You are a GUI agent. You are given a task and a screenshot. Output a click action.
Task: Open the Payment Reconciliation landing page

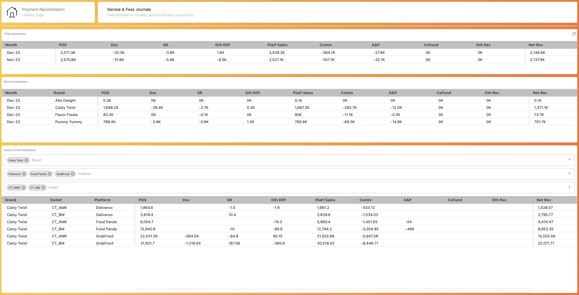(48, 12)
